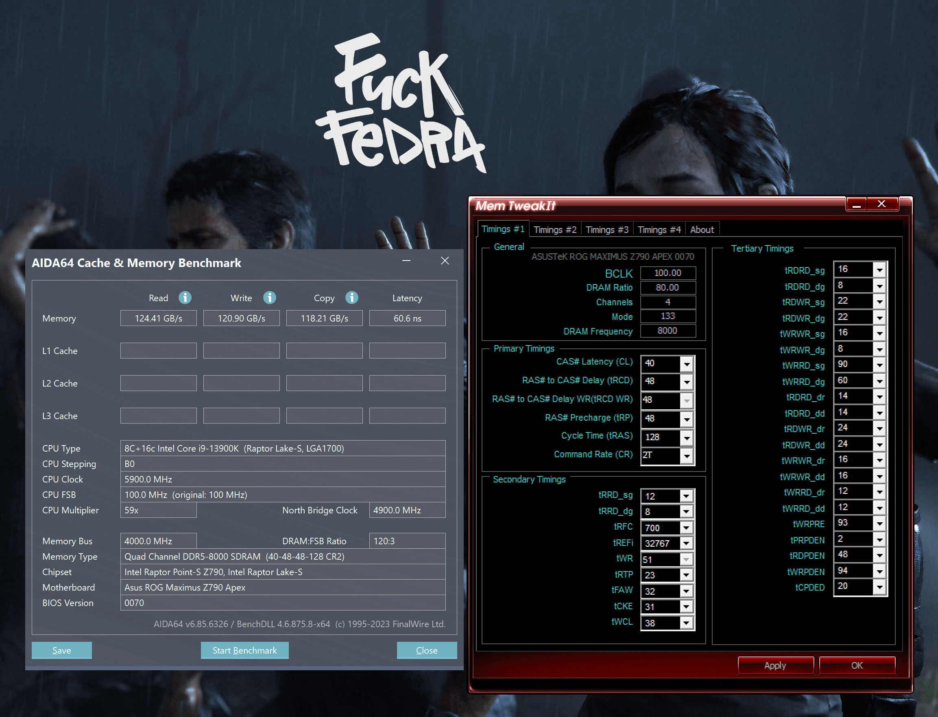This screenshot has height=717, width=938.
Task: Expand the tRDWR_dd dropdown
Action: (880, 444)
